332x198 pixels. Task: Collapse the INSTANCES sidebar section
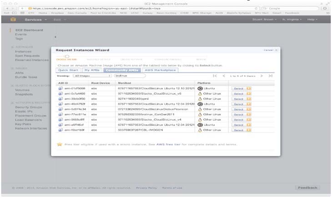point(12,47)
